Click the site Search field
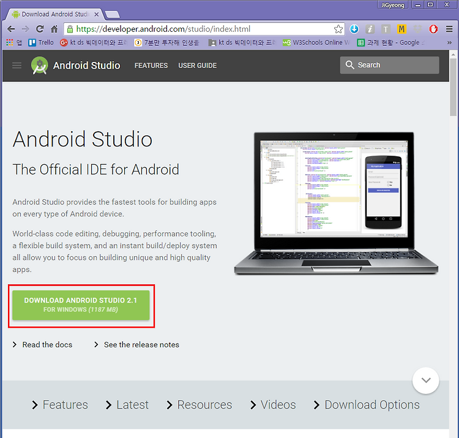This screenshot has width=459, height=438. [389, 65]
